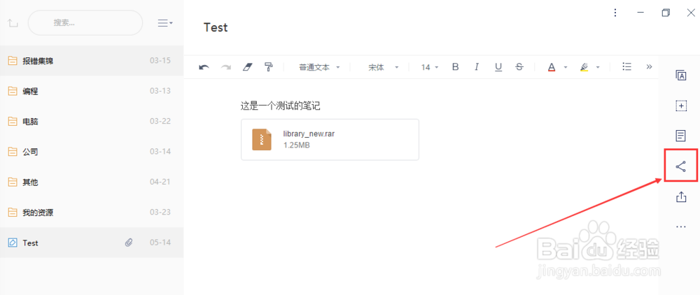
Task: Toggle bold formatting
Action: (x=456, y=67)
